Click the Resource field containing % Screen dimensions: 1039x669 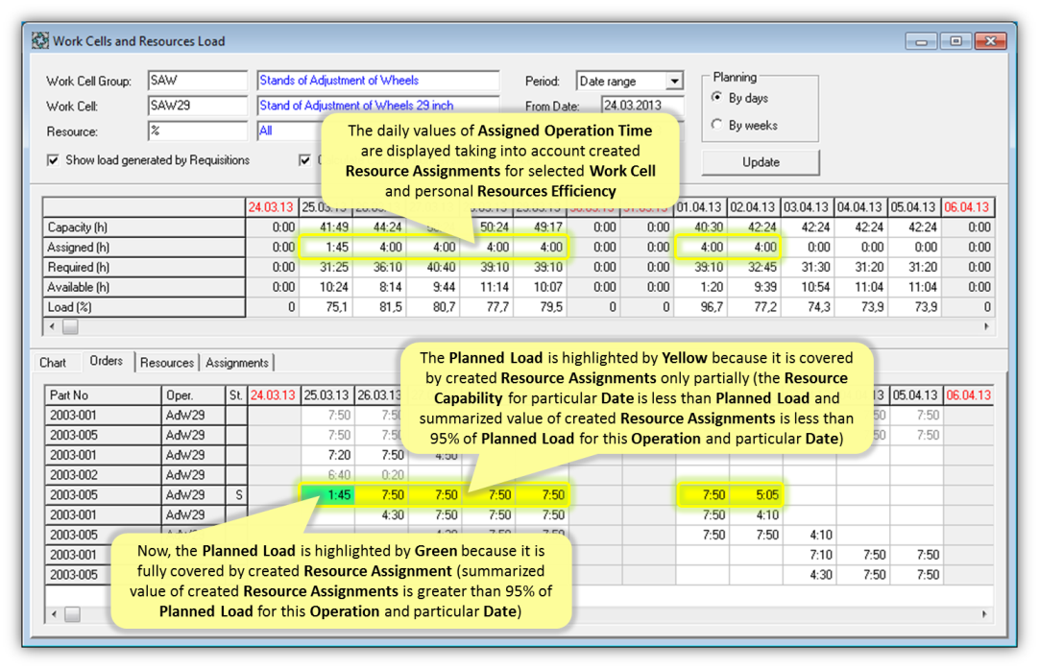(x=198, y=131)
